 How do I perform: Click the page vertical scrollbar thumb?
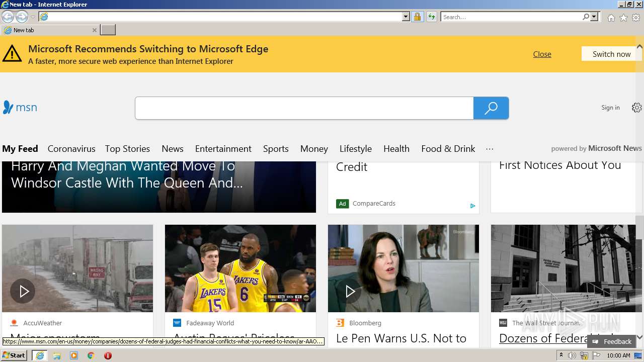click(639, 228)
